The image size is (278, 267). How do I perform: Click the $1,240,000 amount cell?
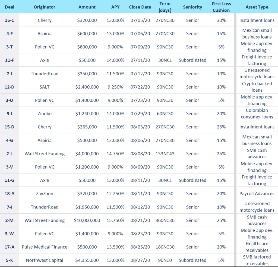click(x=87, y=114)
